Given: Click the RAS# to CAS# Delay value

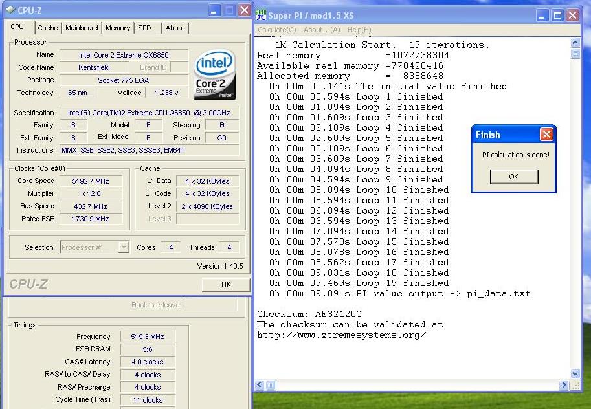Looking at the screenshot, I should coord(148,375).
